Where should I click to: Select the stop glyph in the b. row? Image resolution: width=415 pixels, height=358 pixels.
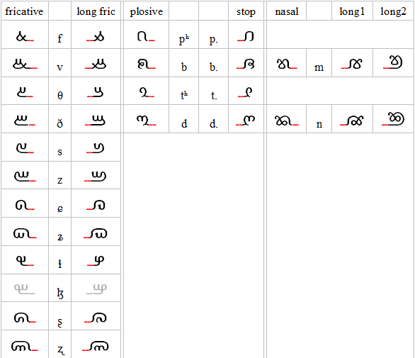tap(245, 65)
